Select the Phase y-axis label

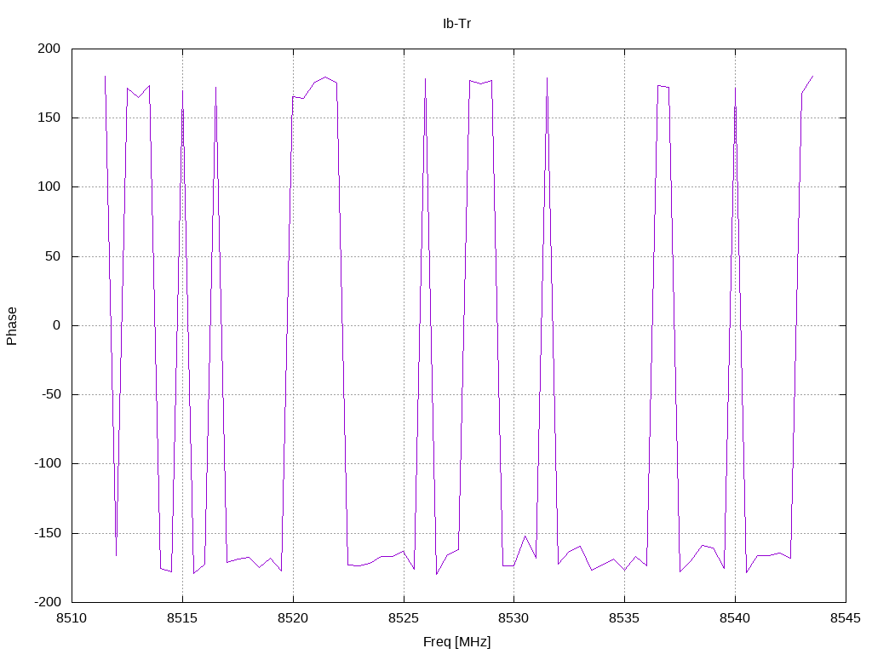[12, 326]
